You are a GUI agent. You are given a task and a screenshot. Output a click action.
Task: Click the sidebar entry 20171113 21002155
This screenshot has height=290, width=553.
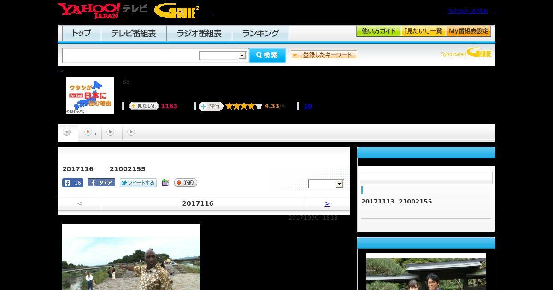(x=397, y=202)
